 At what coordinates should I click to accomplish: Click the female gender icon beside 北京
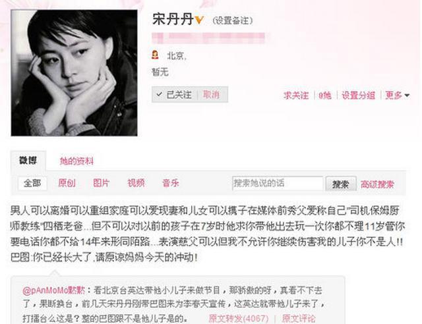tap(155, 55)
